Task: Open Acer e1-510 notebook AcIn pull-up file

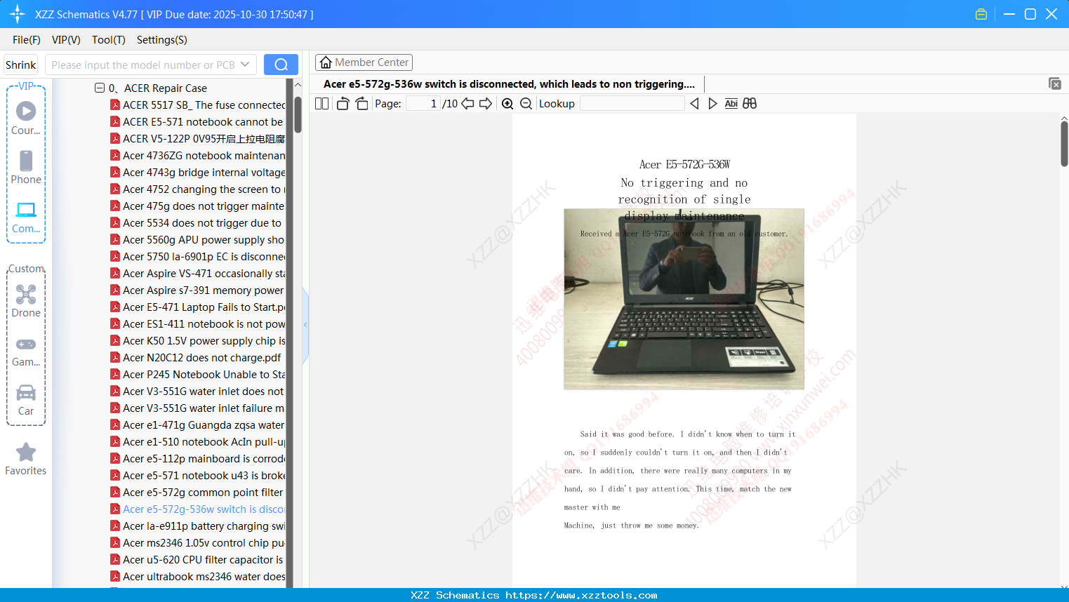Action: tap(197, 442)
